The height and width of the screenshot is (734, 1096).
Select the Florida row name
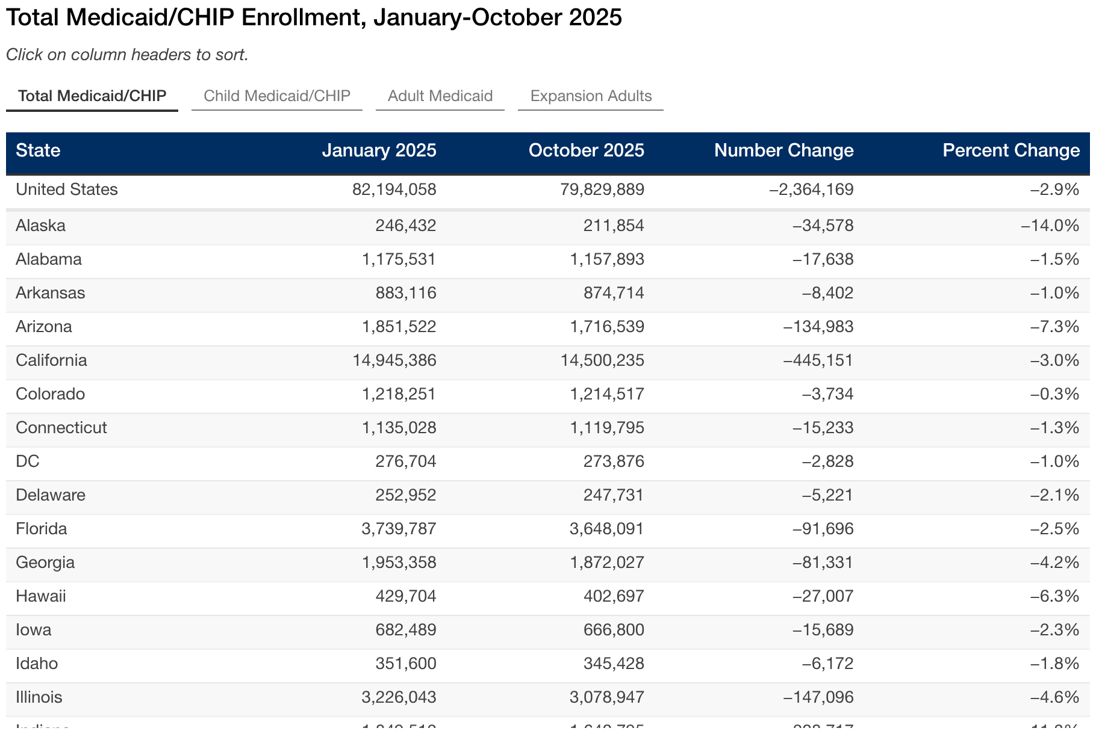tap(42, 529)
